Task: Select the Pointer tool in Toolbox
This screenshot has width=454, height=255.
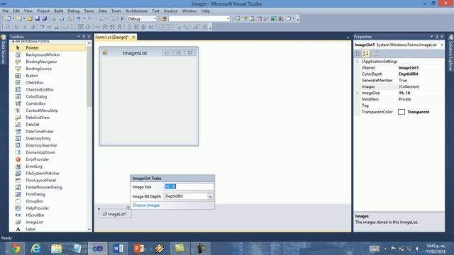Action: pyautogui.click(x=48, y=47)
